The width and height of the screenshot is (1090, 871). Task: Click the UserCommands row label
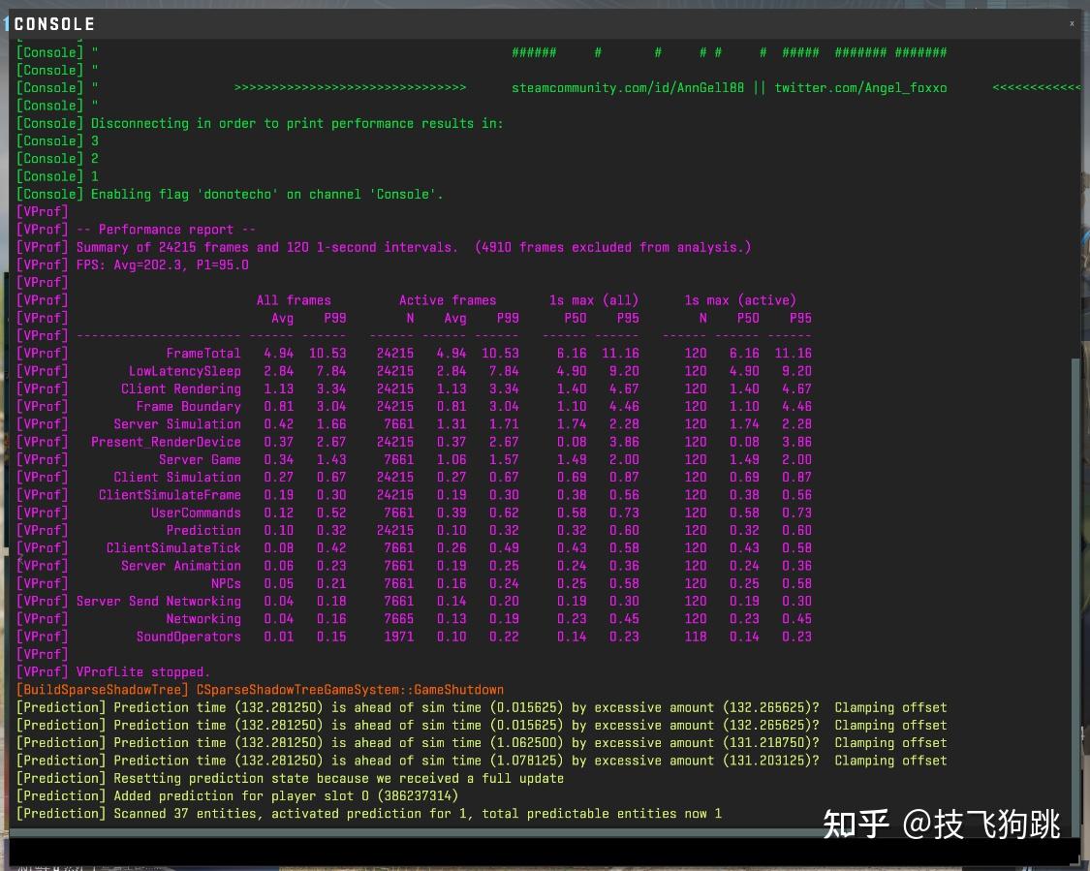pyautogui.click(x=196, y=513)
